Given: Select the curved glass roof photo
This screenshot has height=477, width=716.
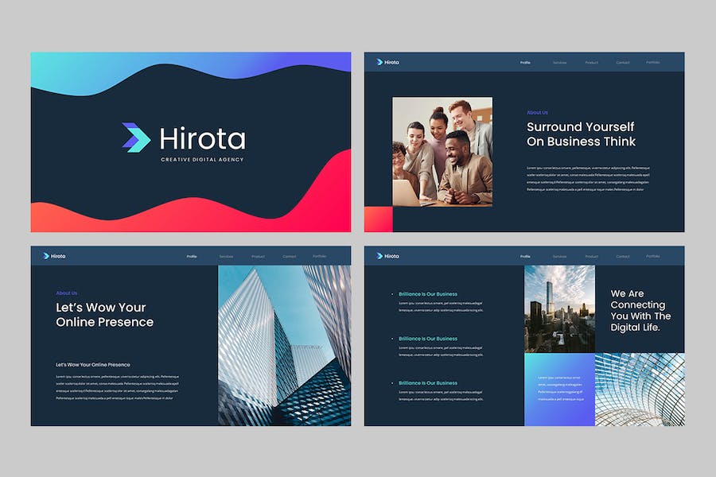Looking at the screenshot, I should [x=640, y=390].
